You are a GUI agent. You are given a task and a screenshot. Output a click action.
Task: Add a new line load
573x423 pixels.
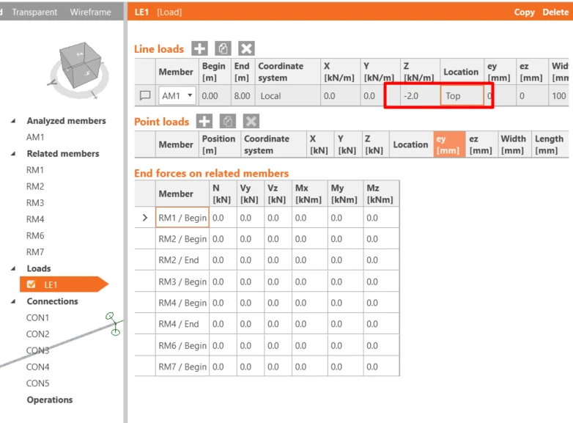pos(199,48)
